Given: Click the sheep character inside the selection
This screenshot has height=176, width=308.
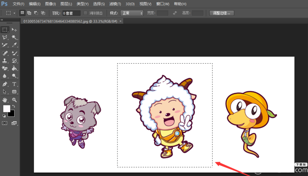Looking at the screenshot, I should tap(164, 117).
